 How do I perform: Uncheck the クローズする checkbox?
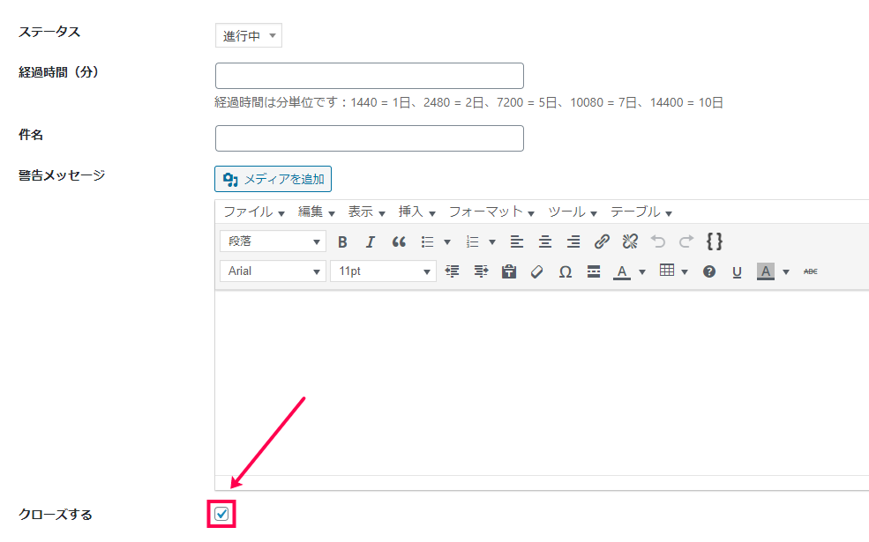pos(221,514)
